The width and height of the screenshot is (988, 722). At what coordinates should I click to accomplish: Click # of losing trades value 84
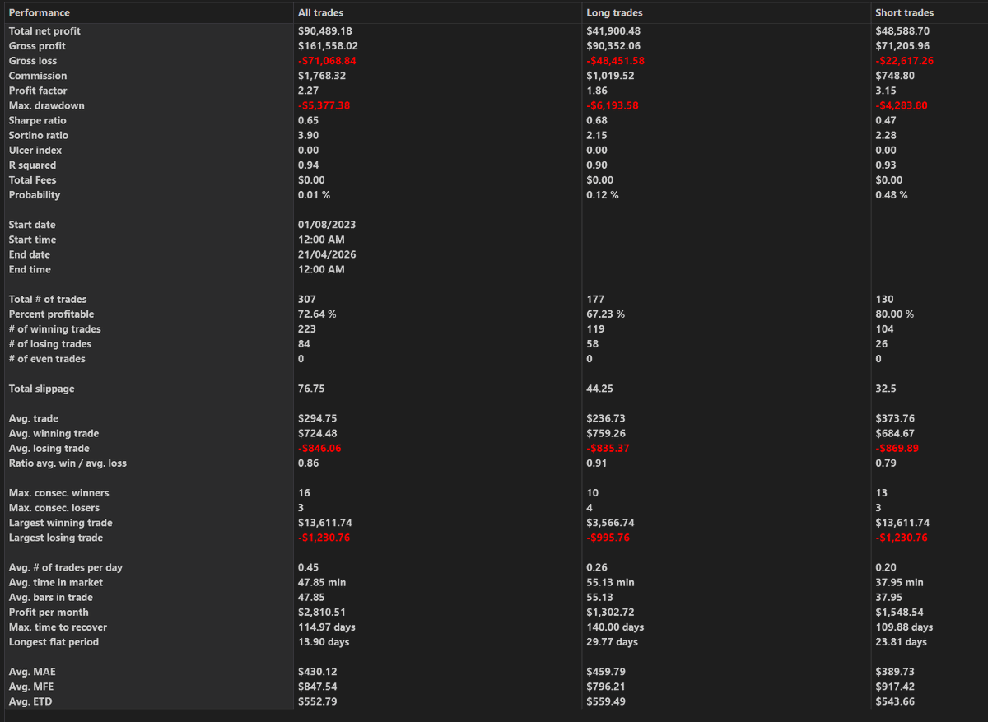[305, 344]
